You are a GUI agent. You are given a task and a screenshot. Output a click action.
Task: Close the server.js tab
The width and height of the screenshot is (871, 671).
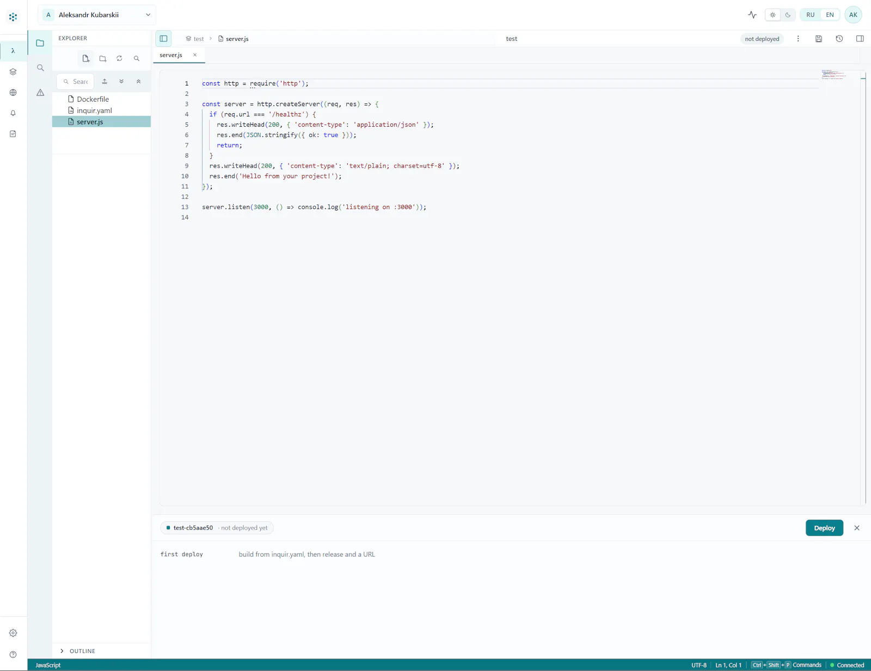tap(195, 55)
